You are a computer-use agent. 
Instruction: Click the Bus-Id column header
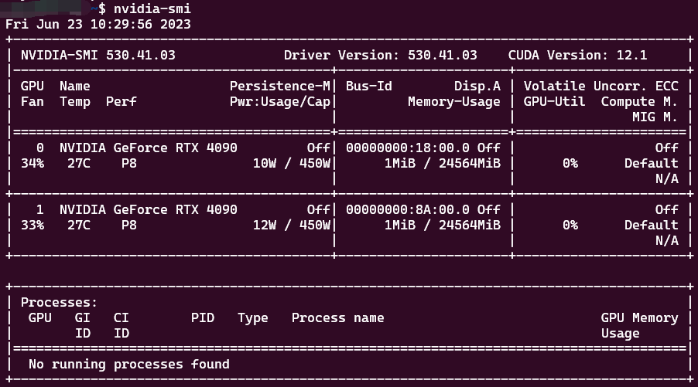(369, 86)
